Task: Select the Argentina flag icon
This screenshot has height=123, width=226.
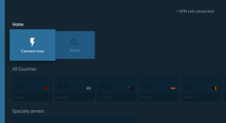Action: (89, 88)
